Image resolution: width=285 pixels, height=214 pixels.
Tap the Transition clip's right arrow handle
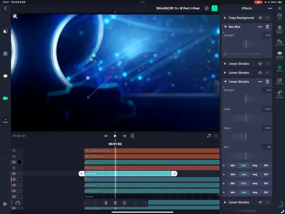pos(175,174)
